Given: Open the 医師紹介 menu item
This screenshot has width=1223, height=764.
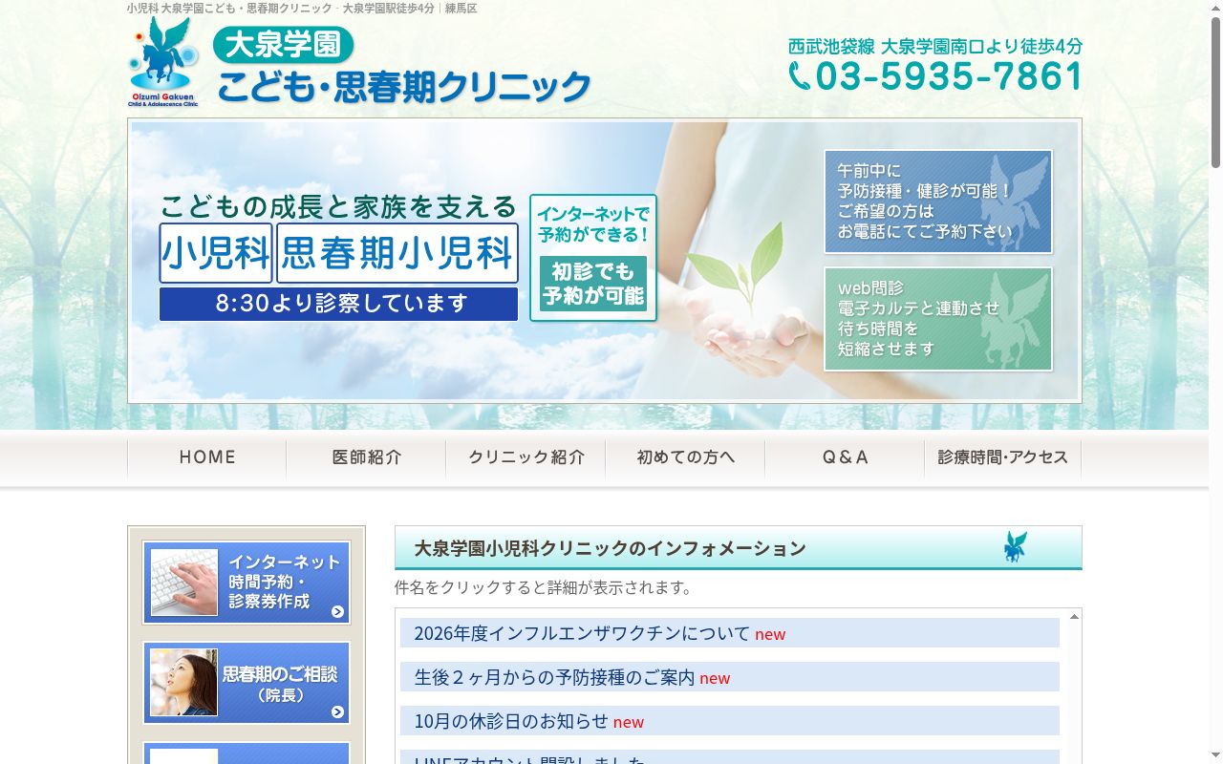Looking at the screenshot, I should click(x=367, y=457).
